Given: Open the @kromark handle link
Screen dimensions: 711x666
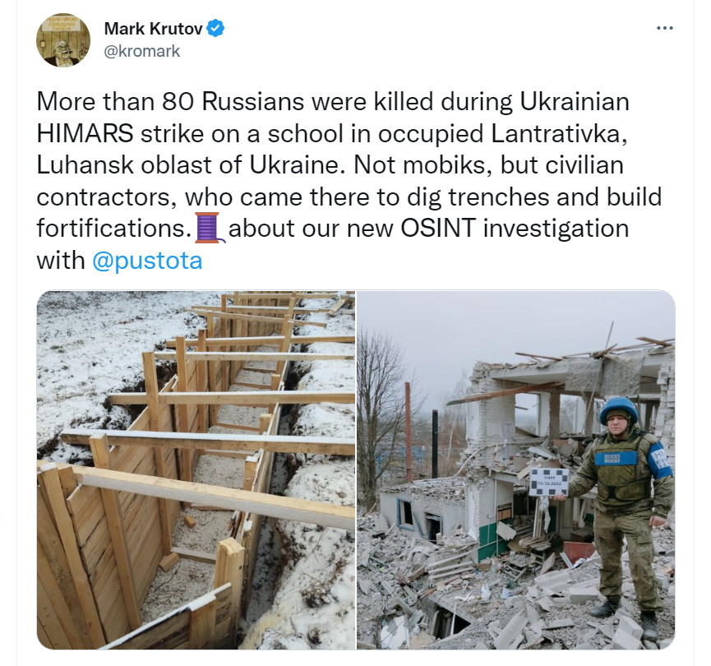Looking at the screenshot, I should (x=142, y=51).
